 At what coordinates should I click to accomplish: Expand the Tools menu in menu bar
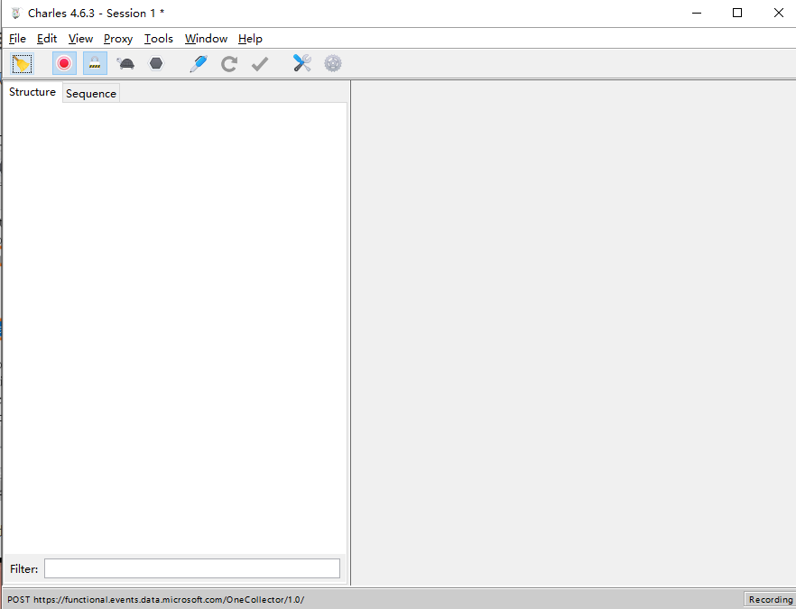[159, 39]
